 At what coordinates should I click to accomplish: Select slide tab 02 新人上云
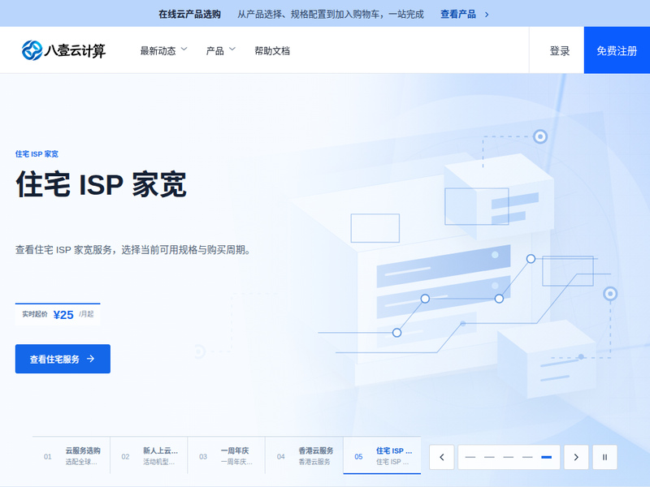pyautogui.click(x=149, y=455)
